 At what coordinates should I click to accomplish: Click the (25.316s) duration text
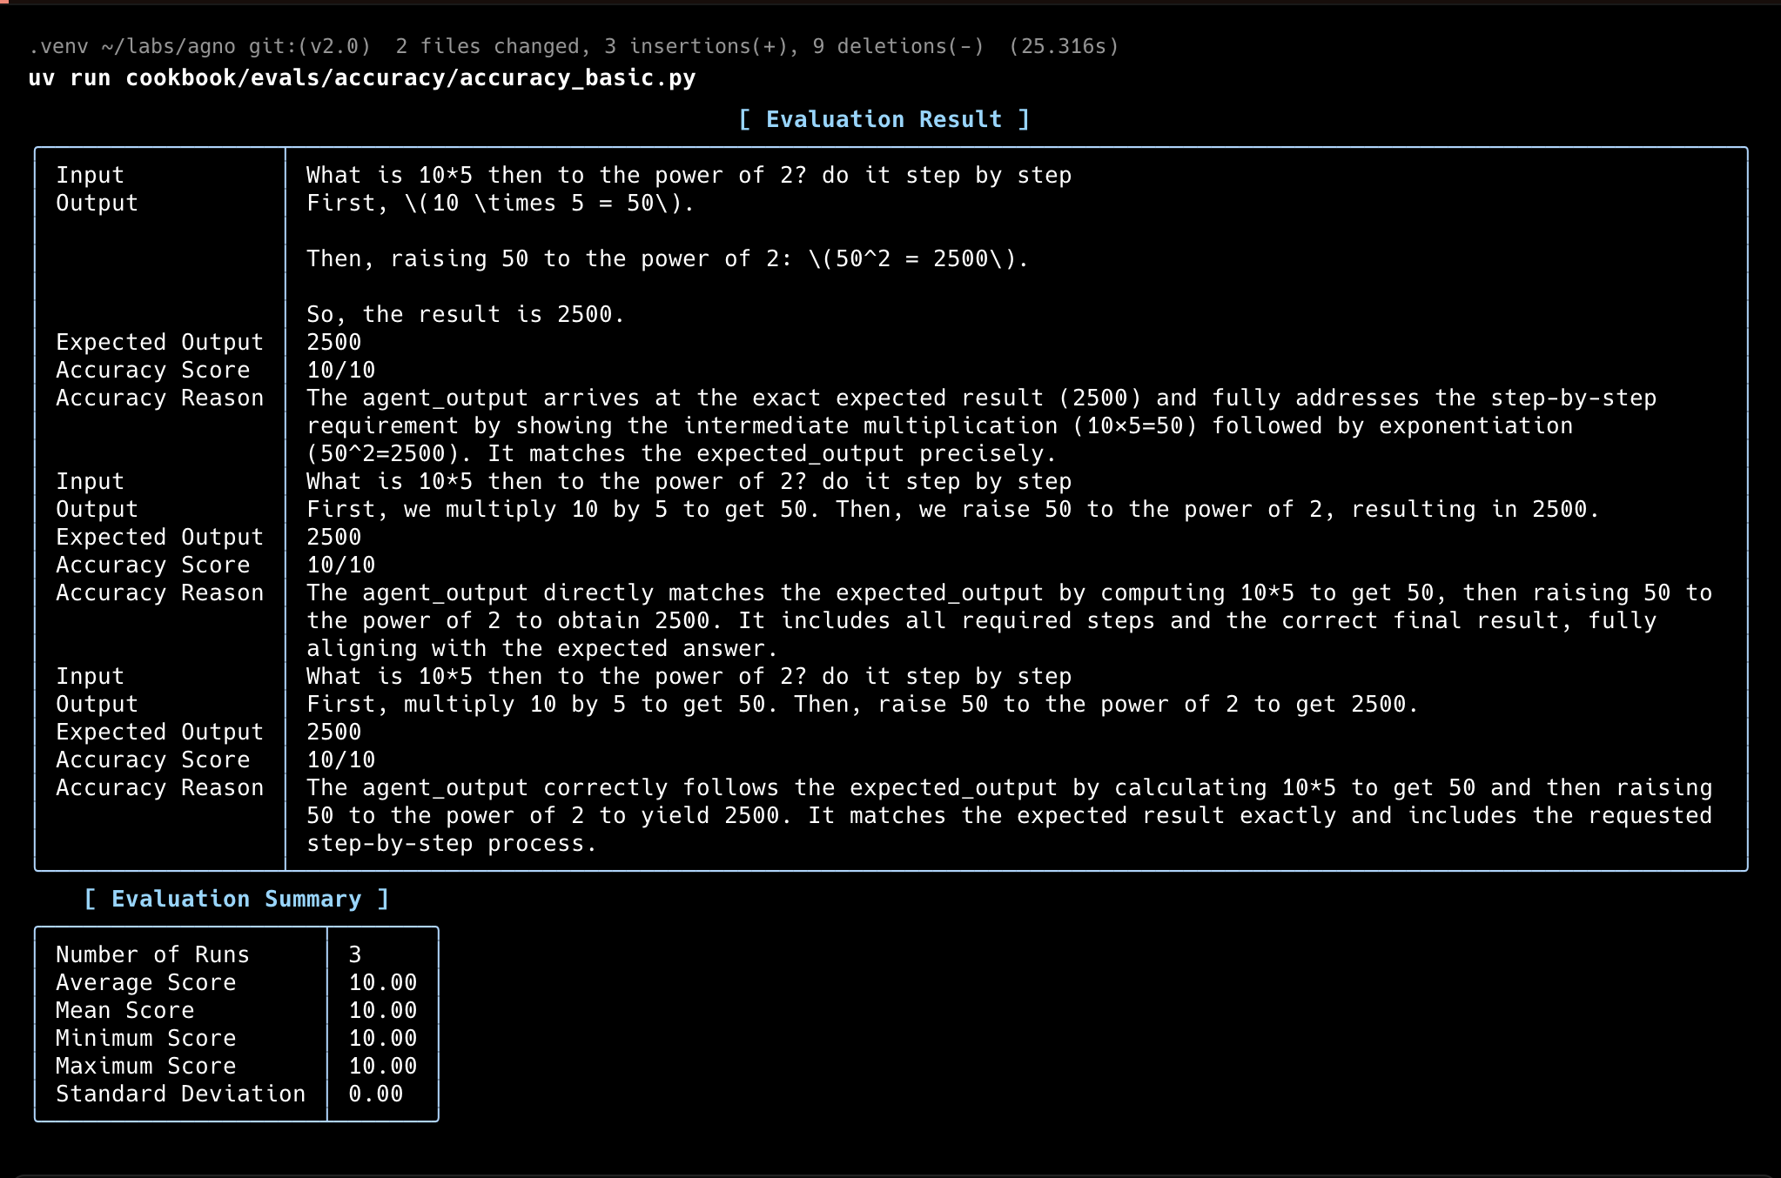pos(1064,46)
